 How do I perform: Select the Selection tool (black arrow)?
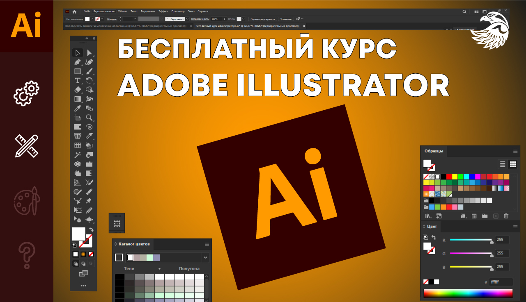point(77,53)
